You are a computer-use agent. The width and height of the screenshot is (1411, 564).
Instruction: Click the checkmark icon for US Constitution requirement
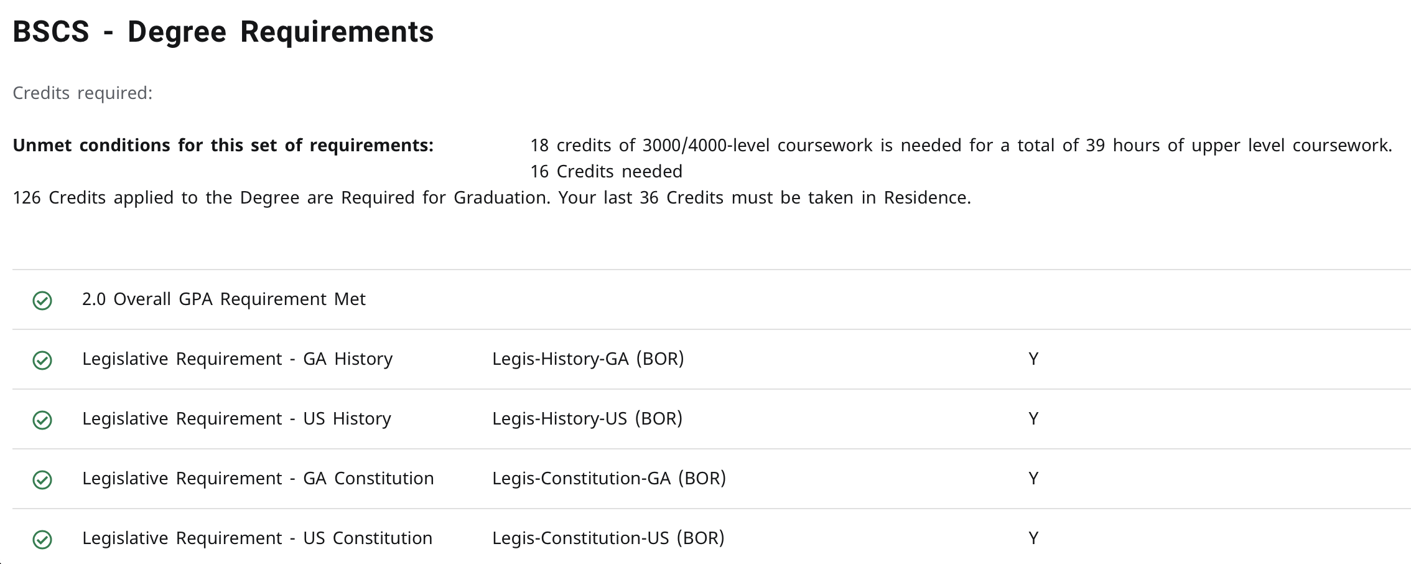click(x=42, y=540)
